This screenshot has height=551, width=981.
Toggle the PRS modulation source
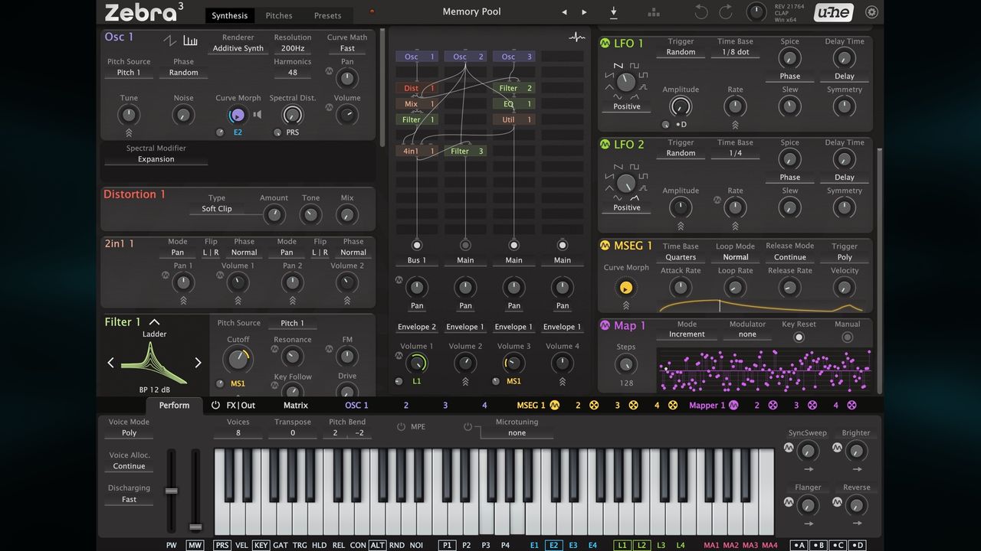coord(221,545)
